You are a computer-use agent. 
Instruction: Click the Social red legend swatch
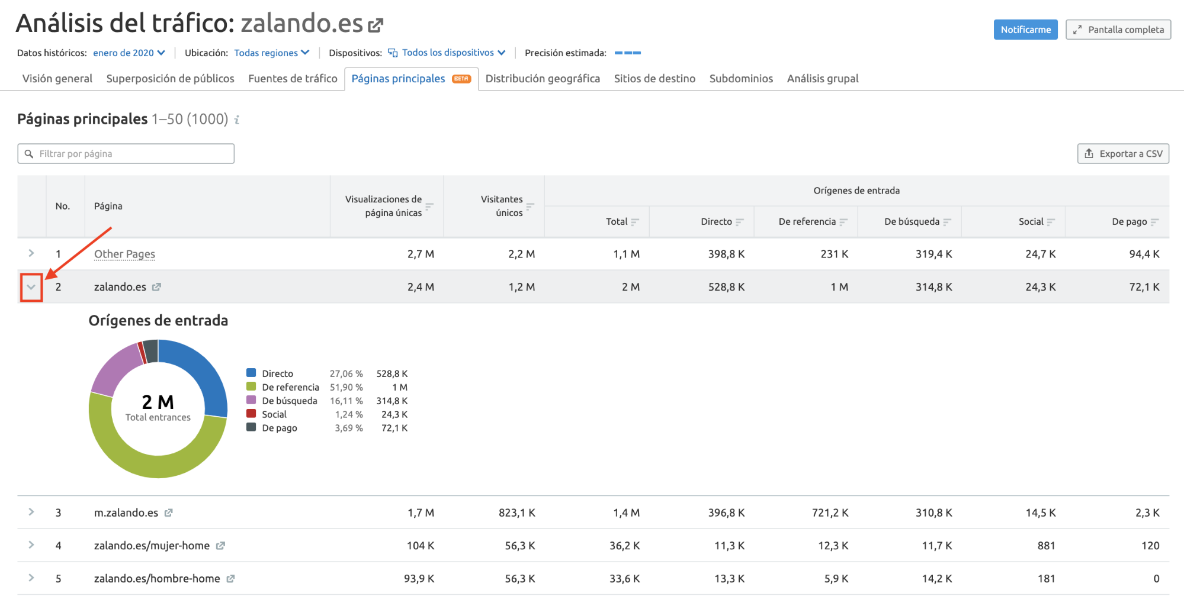click(251, 414)
